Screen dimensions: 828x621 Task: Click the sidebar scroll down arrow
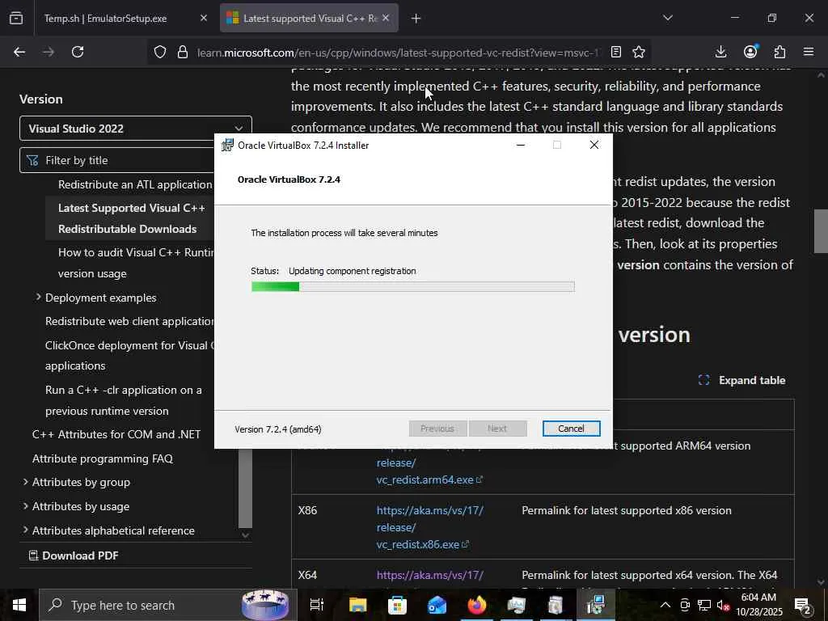click(x=246, y=535)
